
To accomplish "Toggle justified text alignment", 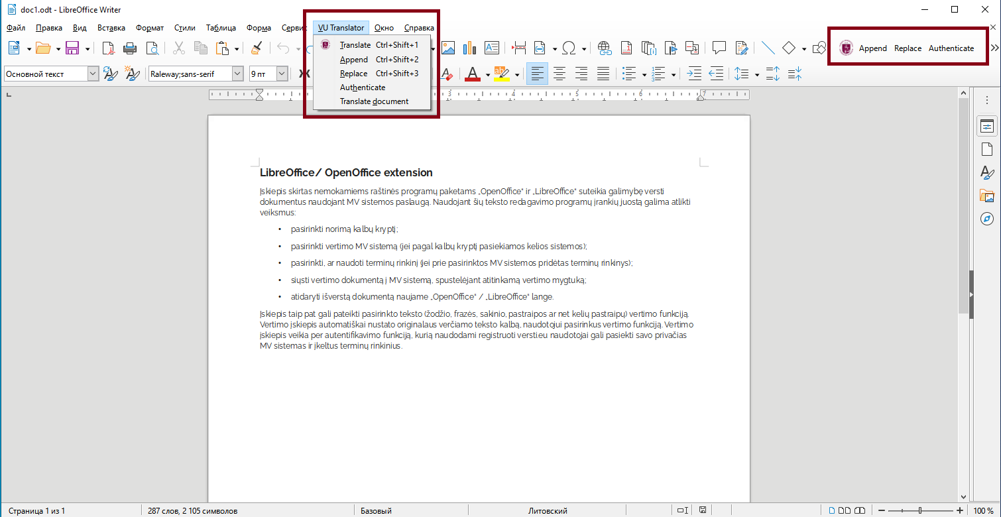I will pyautogui.click(x=603, y=74).
